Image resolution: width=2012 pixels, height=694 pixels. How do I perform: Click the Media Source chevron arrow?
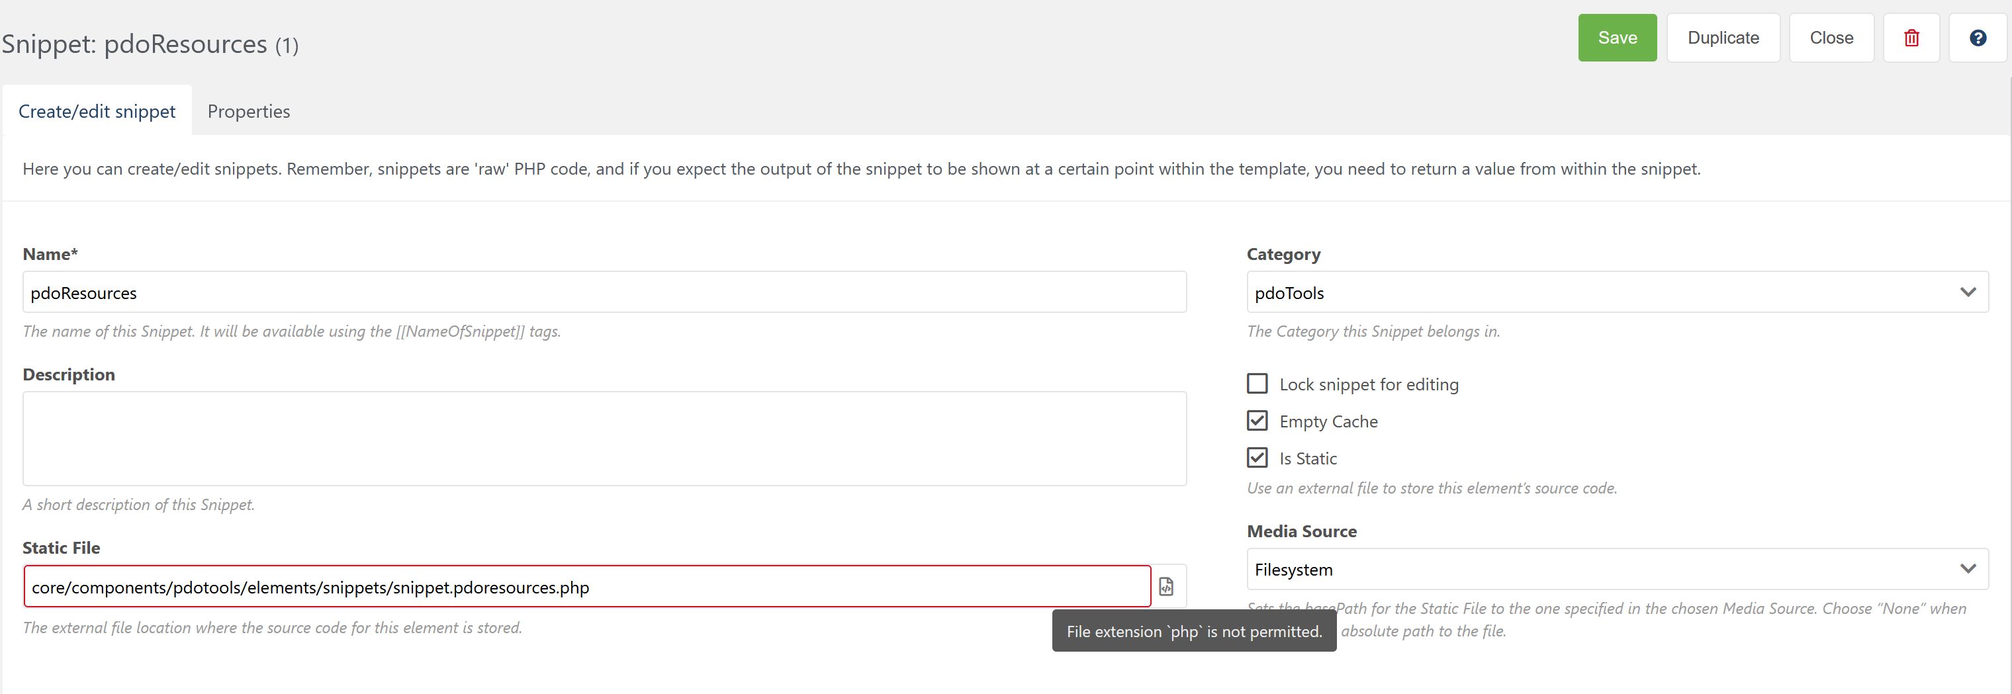coord(1968,568)
